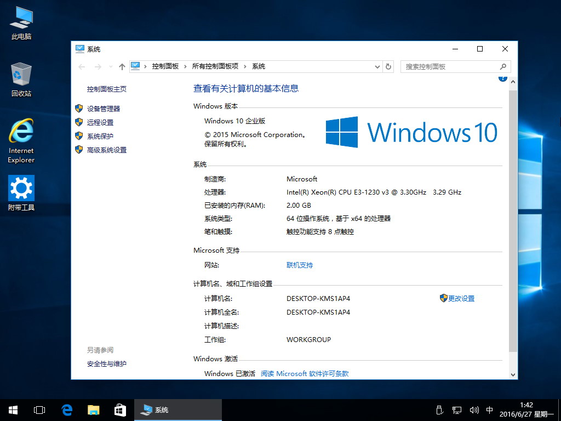Open 系统保护 in the sidebar

[x=100, y=136]
